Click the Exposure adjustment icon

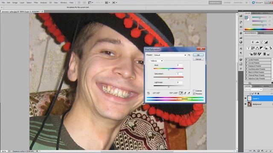(266, 42)
